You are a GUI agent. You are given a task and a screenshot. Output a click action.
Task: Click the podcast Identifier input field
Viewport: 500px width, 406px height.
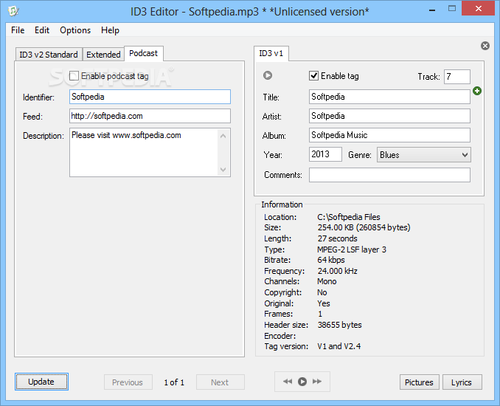pos(150,97)
